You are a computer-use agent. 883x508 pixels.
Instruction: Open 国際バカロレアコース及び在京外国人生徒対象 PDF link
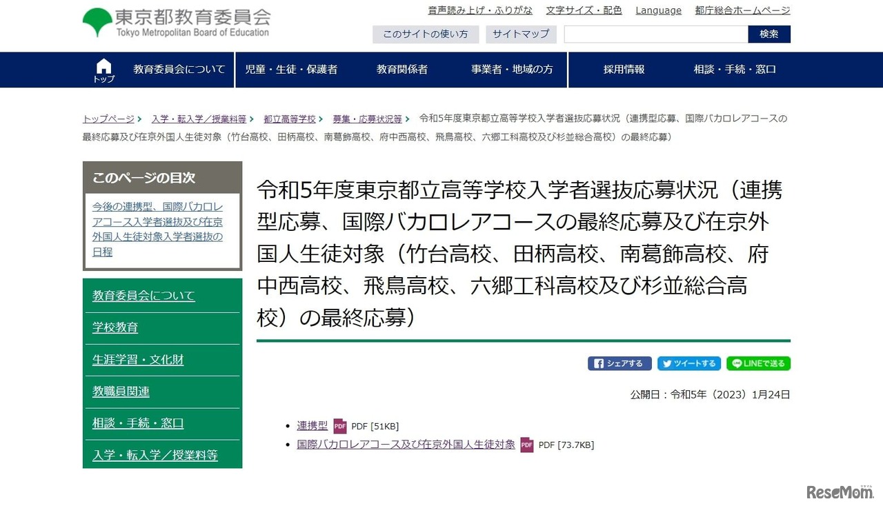[406, 445]
